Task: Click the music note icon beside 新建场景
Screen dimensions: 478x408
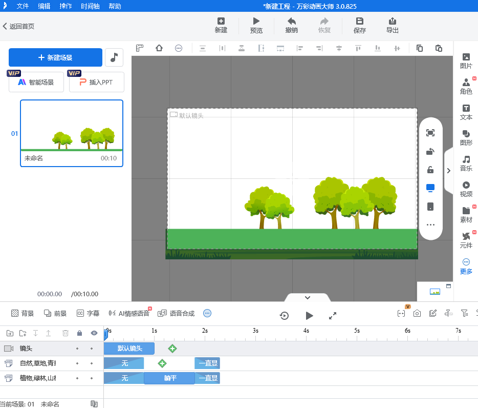Action: coord(114,57)
